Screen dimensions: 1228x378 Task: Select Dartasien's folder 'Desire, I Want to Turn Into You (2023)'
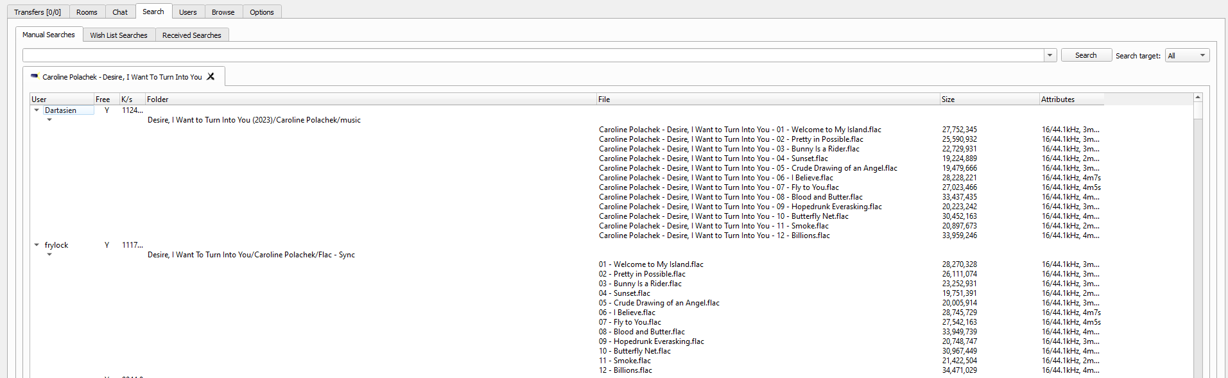point(254,120)
